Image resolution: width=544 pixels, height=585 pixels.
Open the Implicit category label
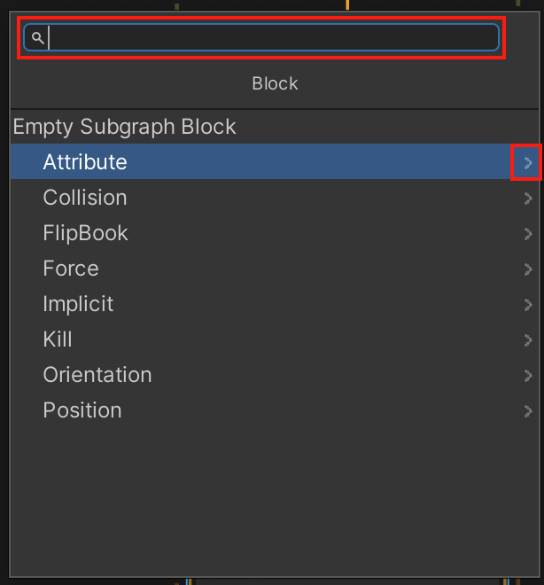[x=78, y=304]
